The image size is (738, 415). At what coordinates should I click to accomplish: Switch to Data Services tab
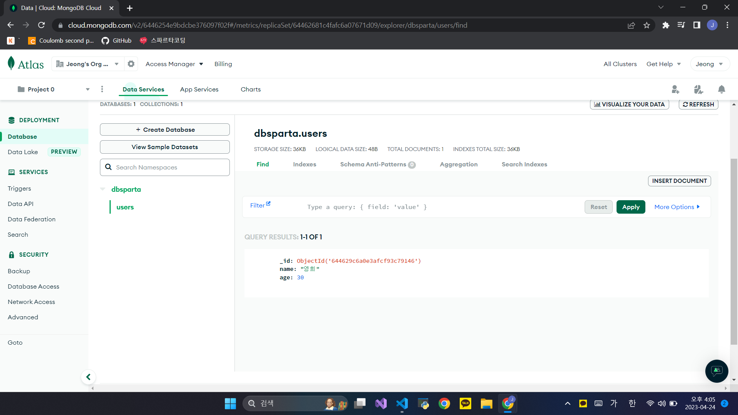click(x=143, y=89)
